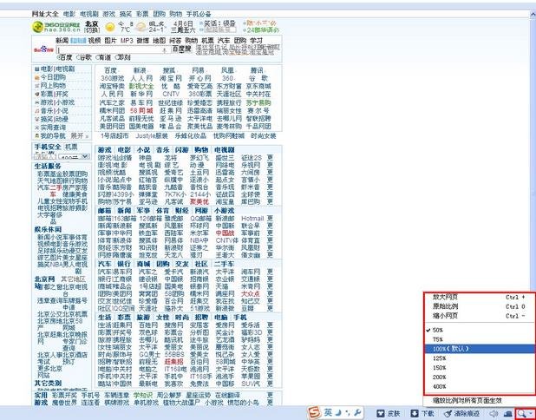536x420 pixels.
Task: Click the Baidu logo beside search box
Action: (x=43, y=49)
